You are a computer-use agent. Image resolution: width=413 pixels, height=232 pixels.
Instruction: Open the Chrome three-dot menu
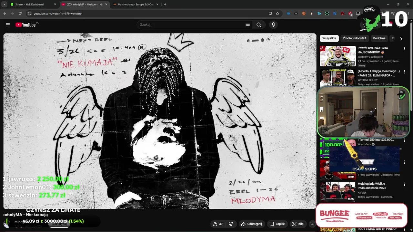click(x=408, y=14)
